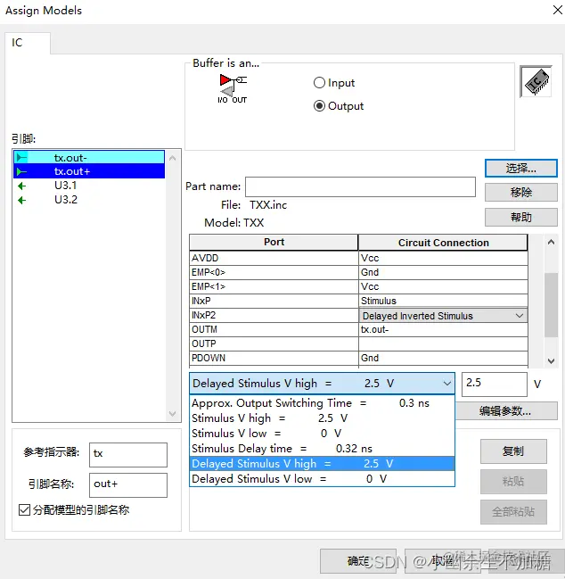Select U3.1 in the pin list

89,186
